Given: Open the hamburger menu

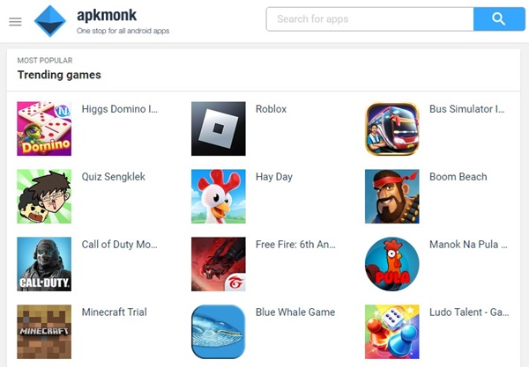Looking at the screenshot, I should pos(15,22).
